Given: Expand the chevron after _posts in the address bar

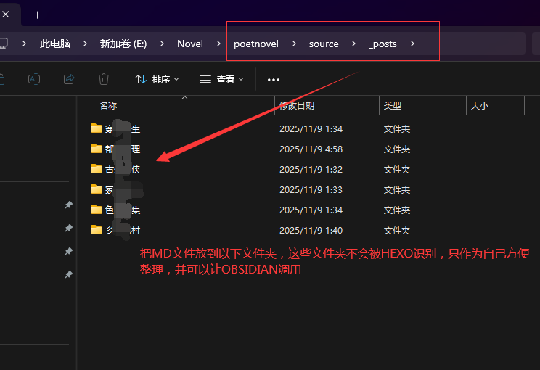Looking at the screenshot, I should pos(412,44).
